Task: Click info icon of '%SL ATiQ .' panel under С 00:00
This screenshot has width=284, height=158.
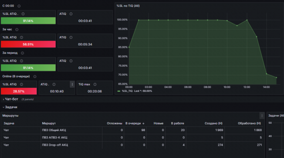Action: click(23, 14)
